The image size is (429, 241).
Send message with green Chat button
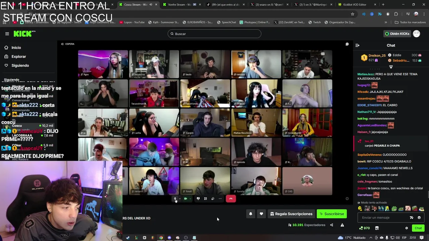point(418,228)
